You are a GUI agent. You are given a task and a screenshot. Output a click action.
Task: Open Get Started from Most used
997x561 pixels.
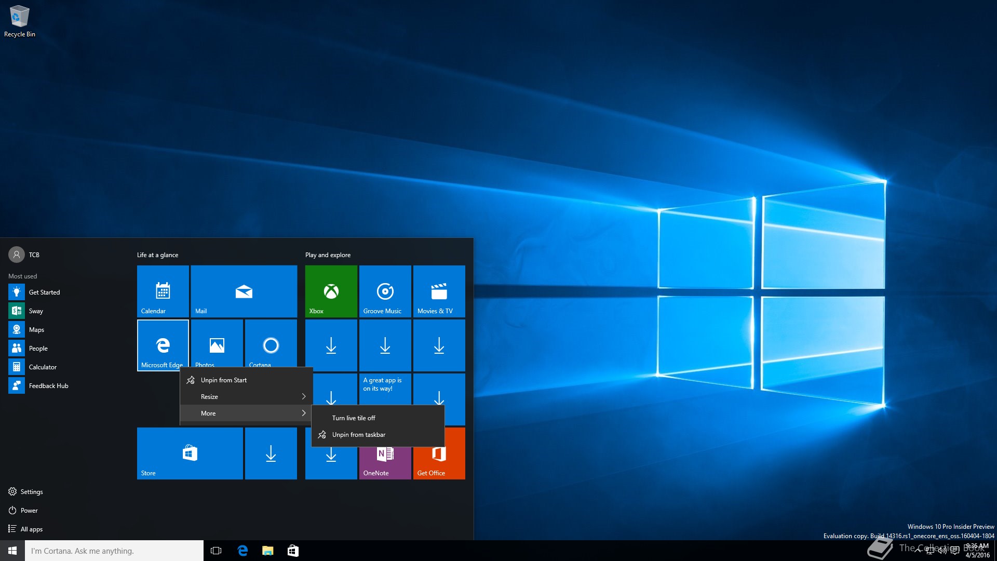tap(44, 292)
